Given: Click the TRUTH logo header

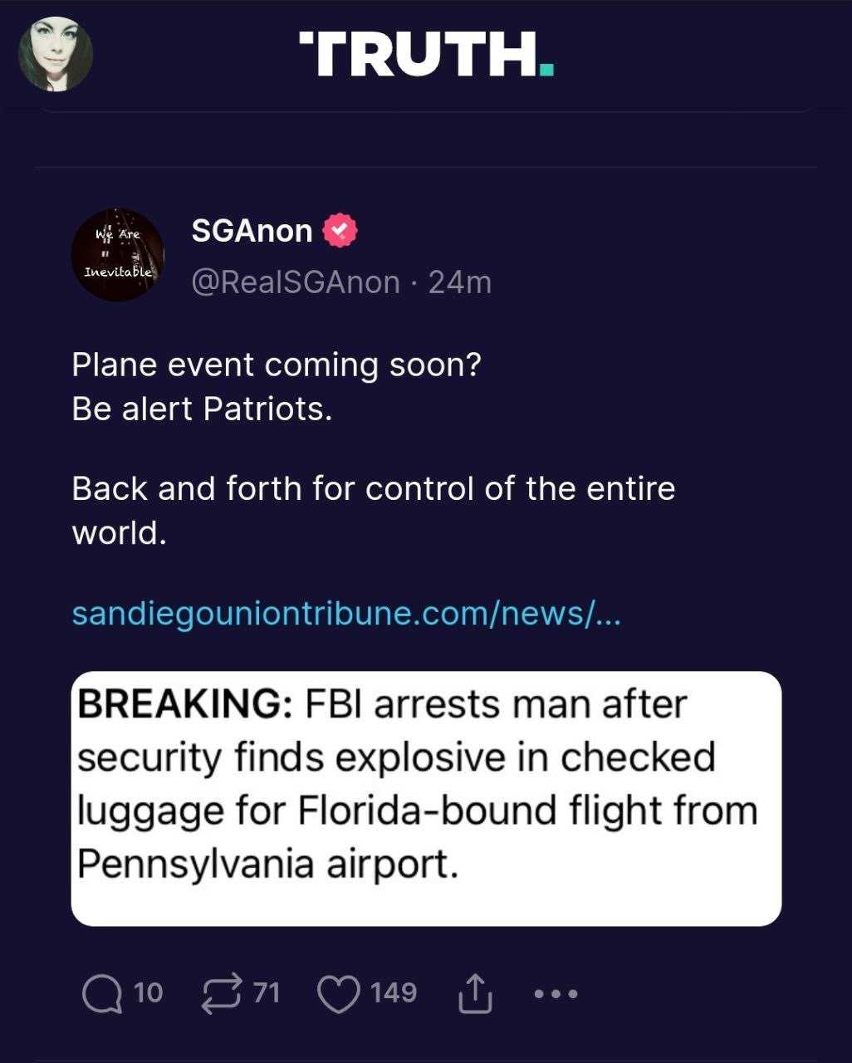Looking at the screenshot, I should click(x=426, y=53).
